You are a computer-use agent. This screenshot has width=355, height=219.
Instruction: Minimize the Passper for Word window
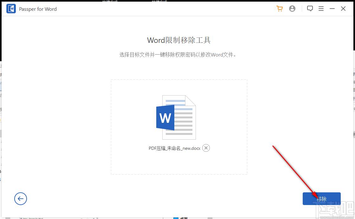[332, 9]
